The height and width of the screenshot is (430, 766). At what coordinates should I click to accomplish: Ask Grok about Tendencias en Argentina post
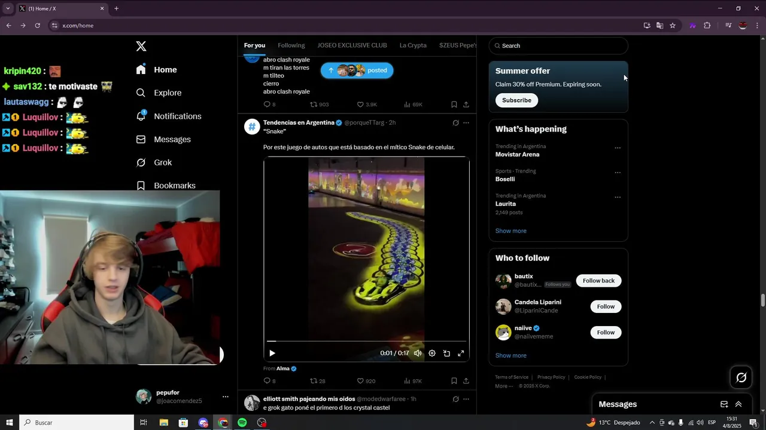click(x=455, y=122)
